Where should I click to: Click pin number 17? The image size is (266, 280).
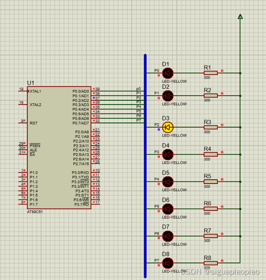point(97,202)
